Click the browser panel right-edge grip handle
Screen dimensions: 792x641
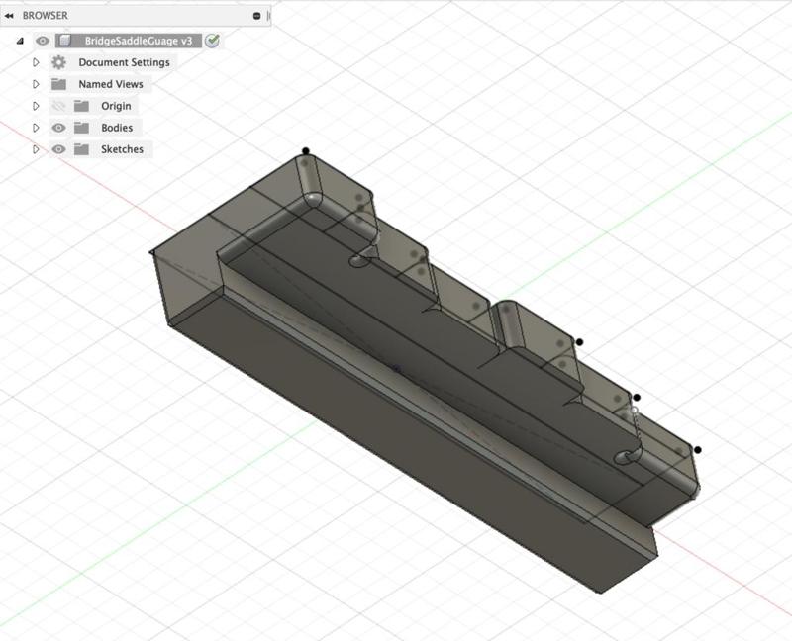point(268,16)
